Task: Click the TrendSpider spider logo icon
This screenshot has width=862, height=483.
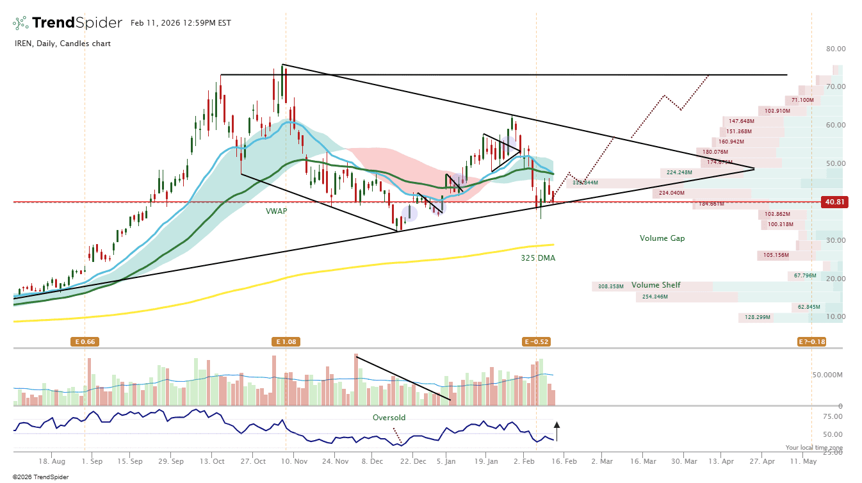Action: pyautogui.click(x=20, y=23)
